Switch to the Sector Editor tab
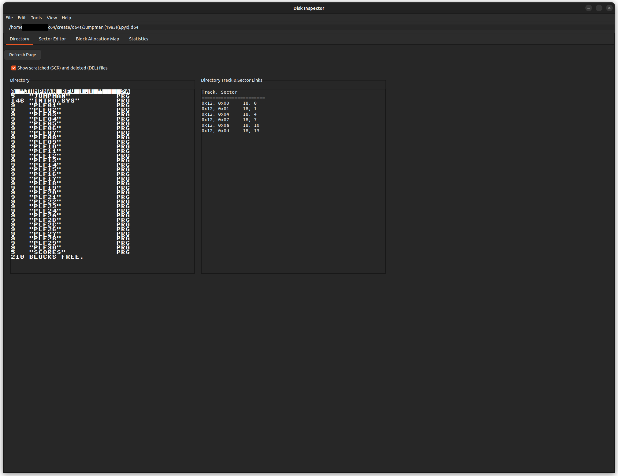Image resolution: width=618 pixels, height=476 pixels. pos(52,39)
